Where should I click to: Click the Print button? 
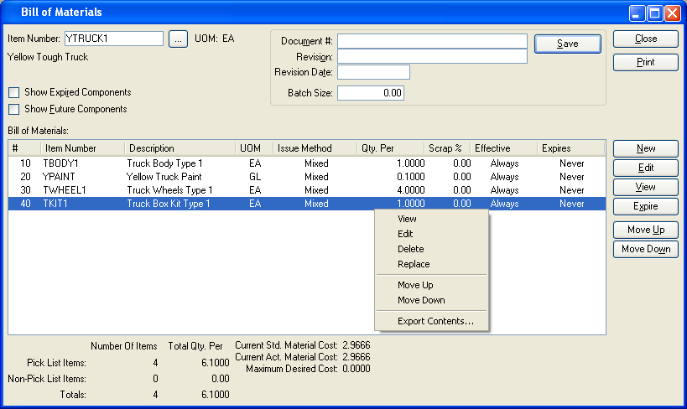(645, 62)
